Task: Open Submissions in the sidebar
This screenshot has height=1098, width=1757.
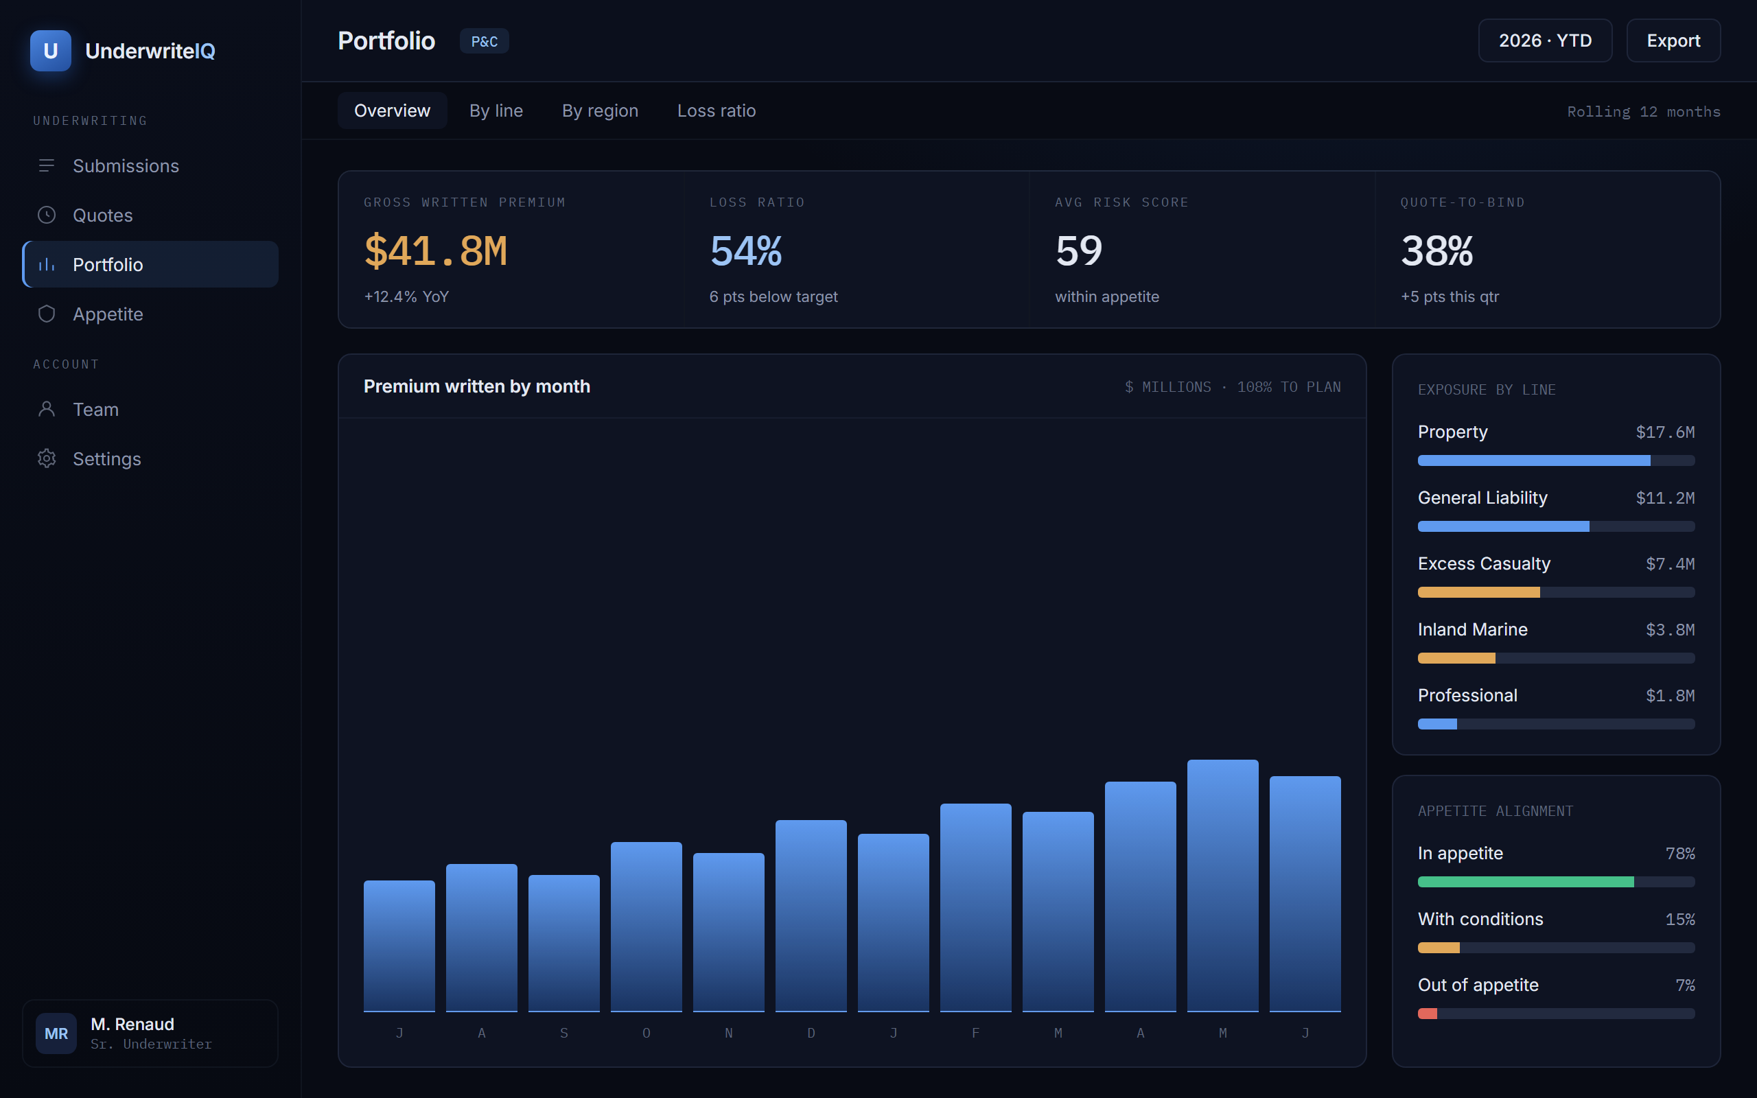Action: [150, 165]
